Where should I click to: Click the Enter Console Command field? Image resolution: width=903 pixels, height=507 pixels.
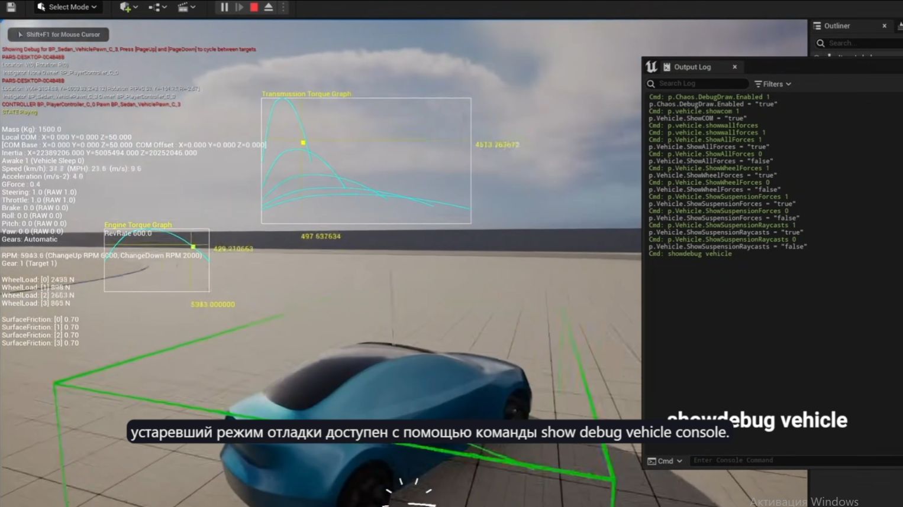796,460
